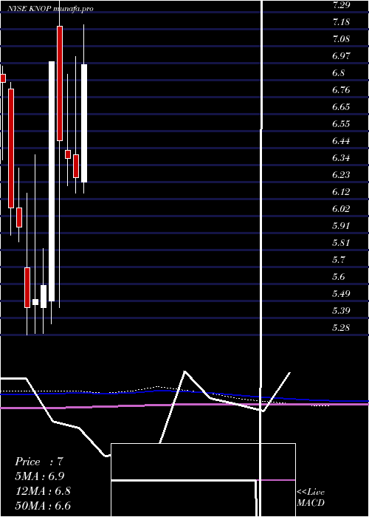The image size is (369, 517).
Task: Click the 12MA : 6.8 readout
Action: pyautogui.click(x=43, y=491)
